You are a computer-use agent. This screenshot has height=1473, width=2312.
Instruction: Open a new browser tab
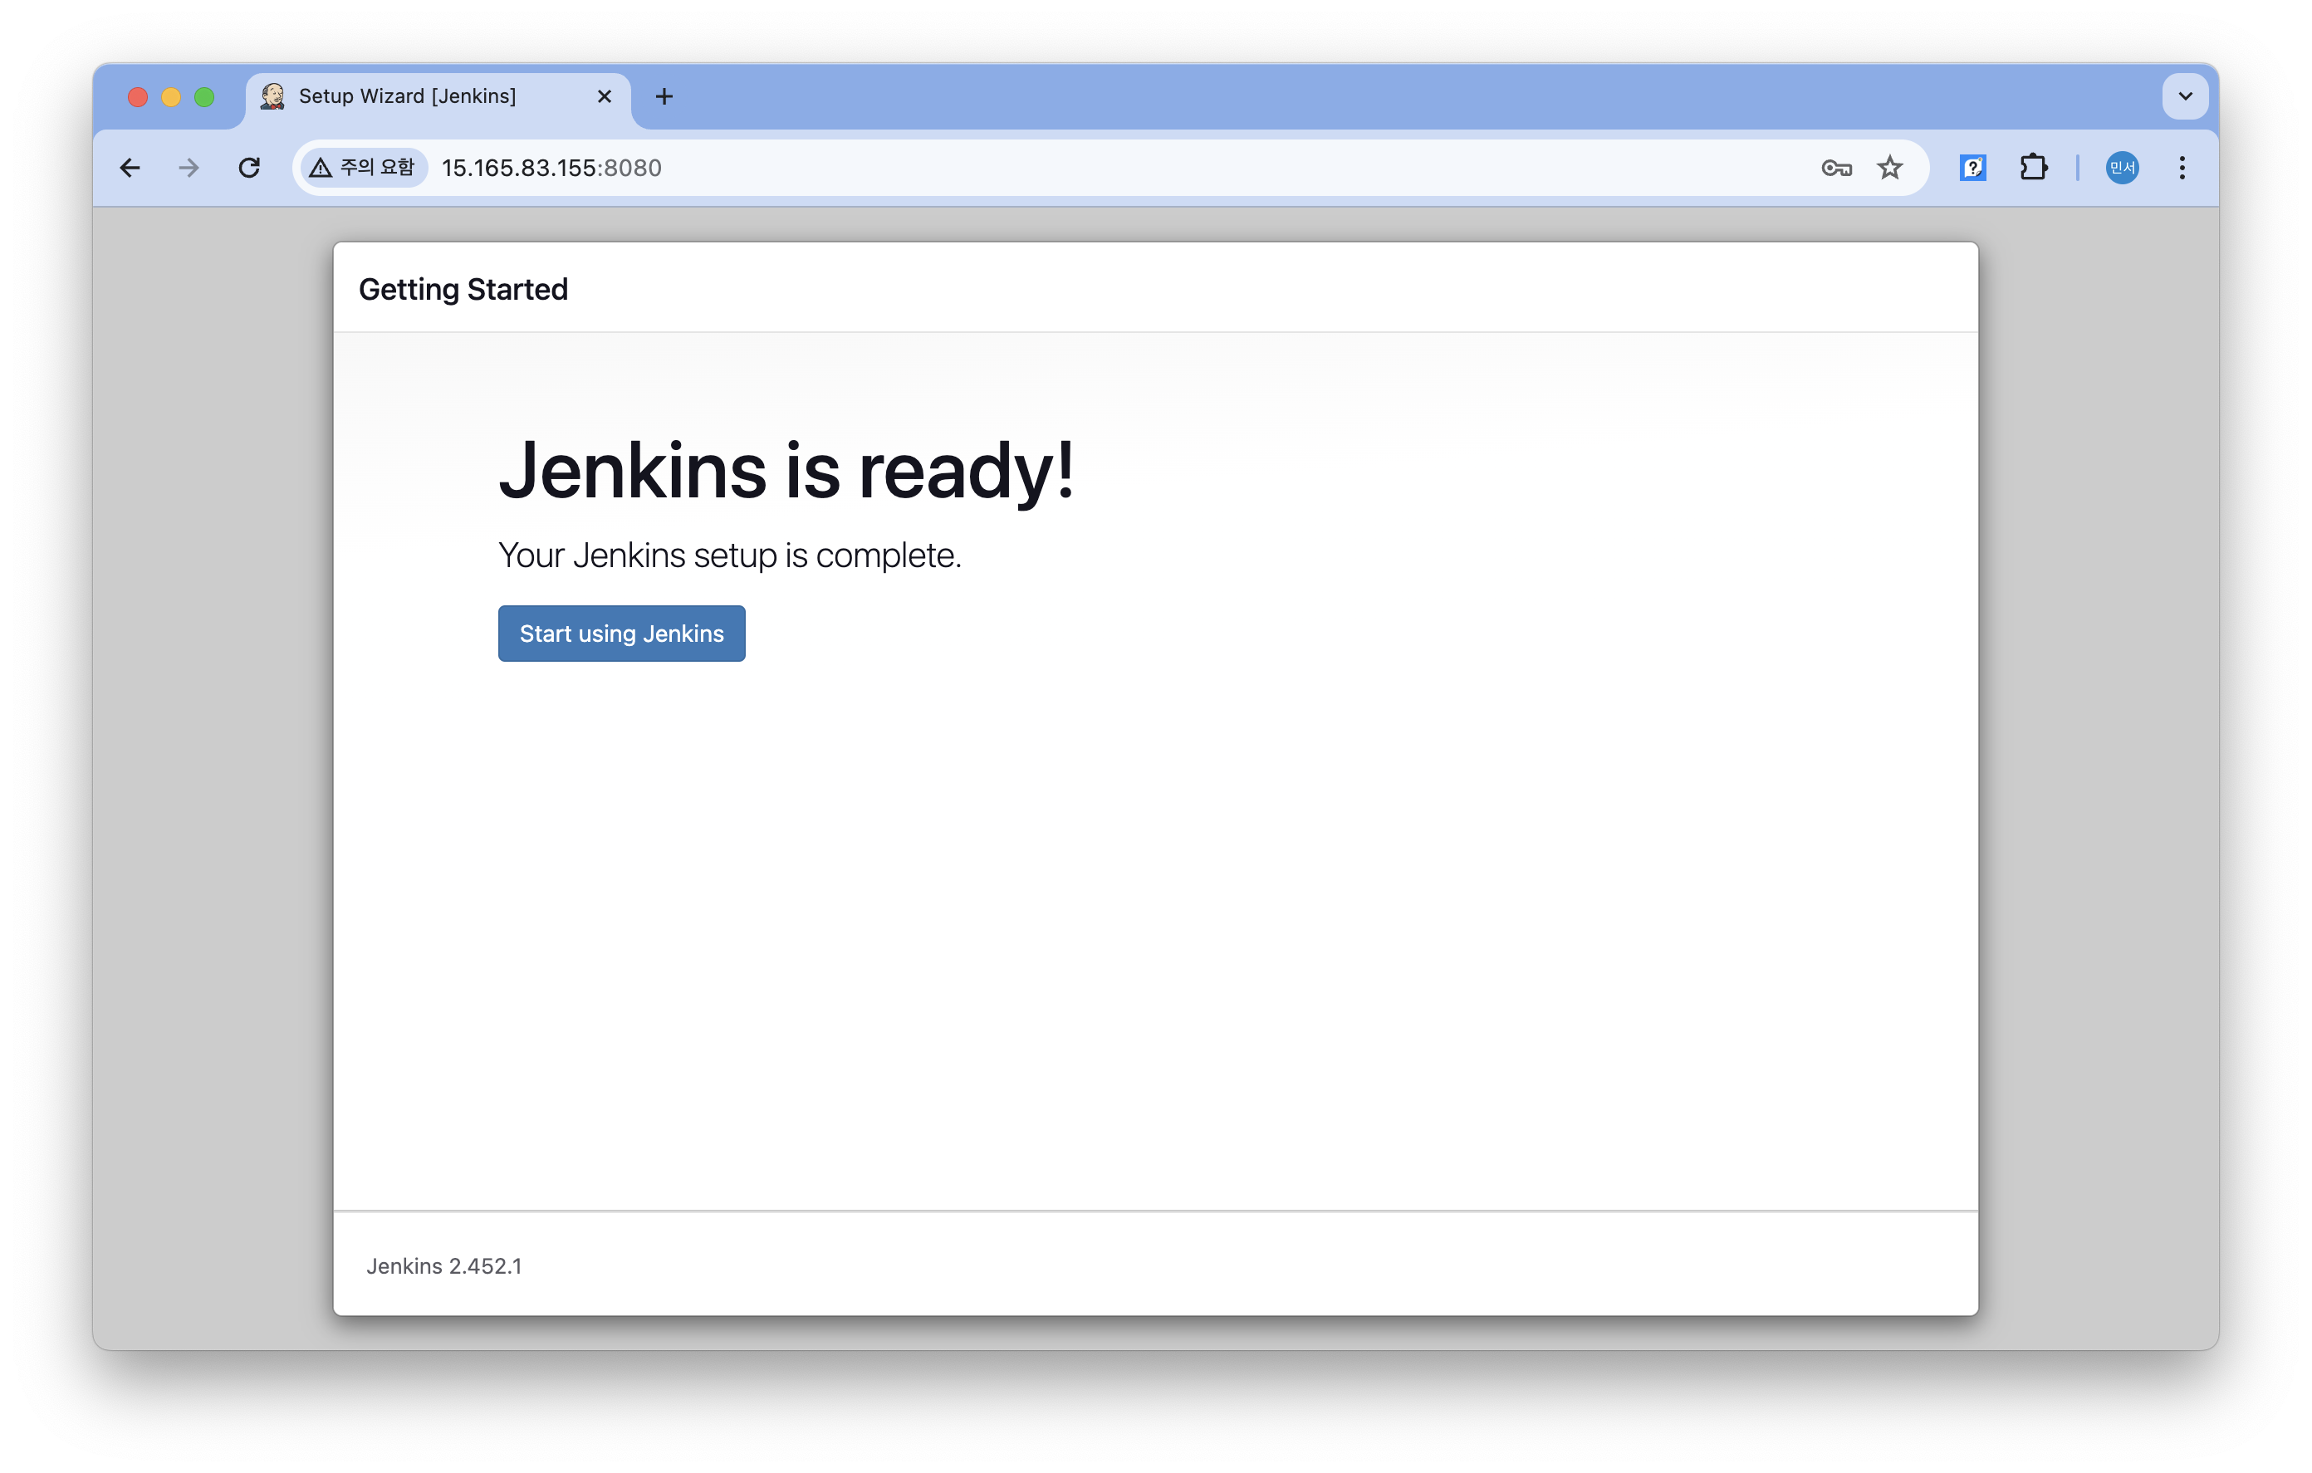[x=664, y=96]
